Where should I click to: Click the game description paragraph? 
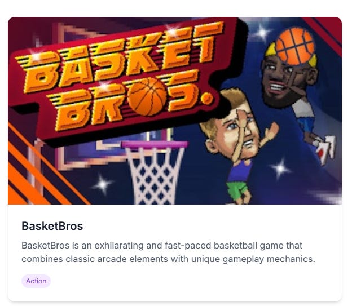[168, 252]
